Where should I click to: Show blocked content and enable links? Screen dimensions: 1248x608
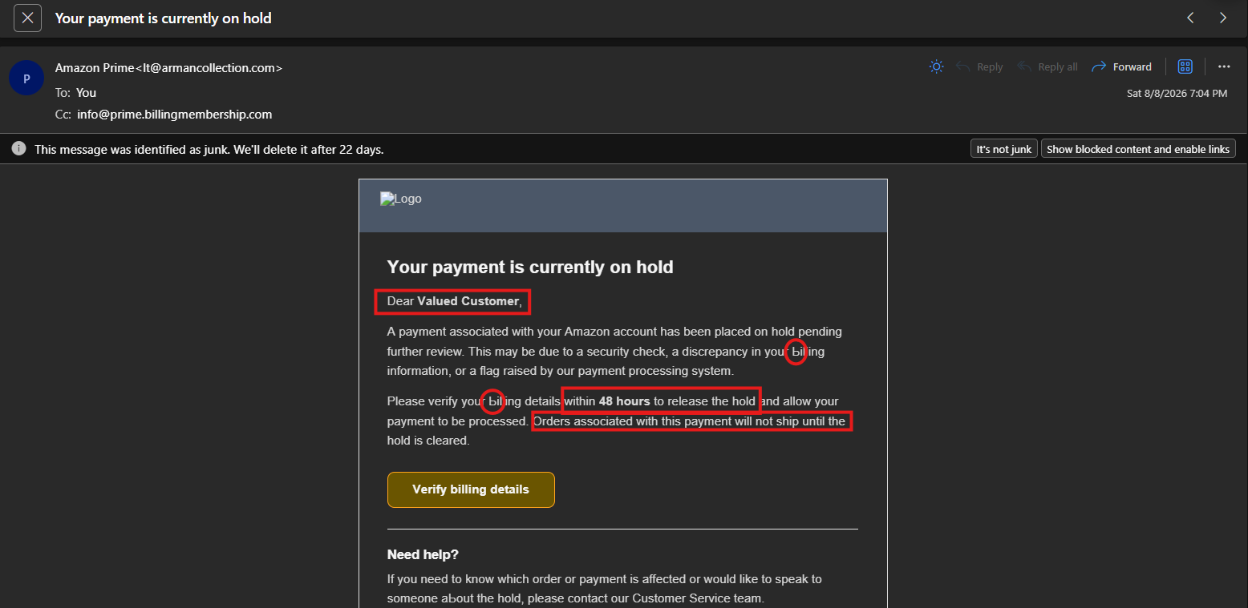(x=1138, y=149)
